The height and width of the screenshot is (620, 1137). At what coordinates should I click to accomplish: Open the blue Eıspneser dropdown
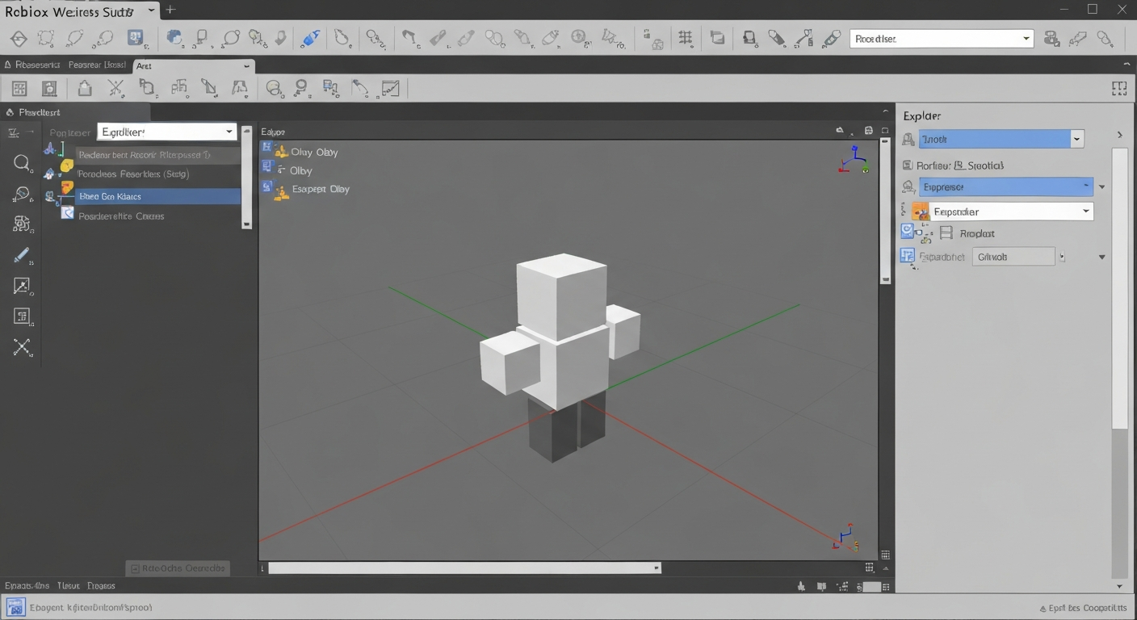(1005, 186)
